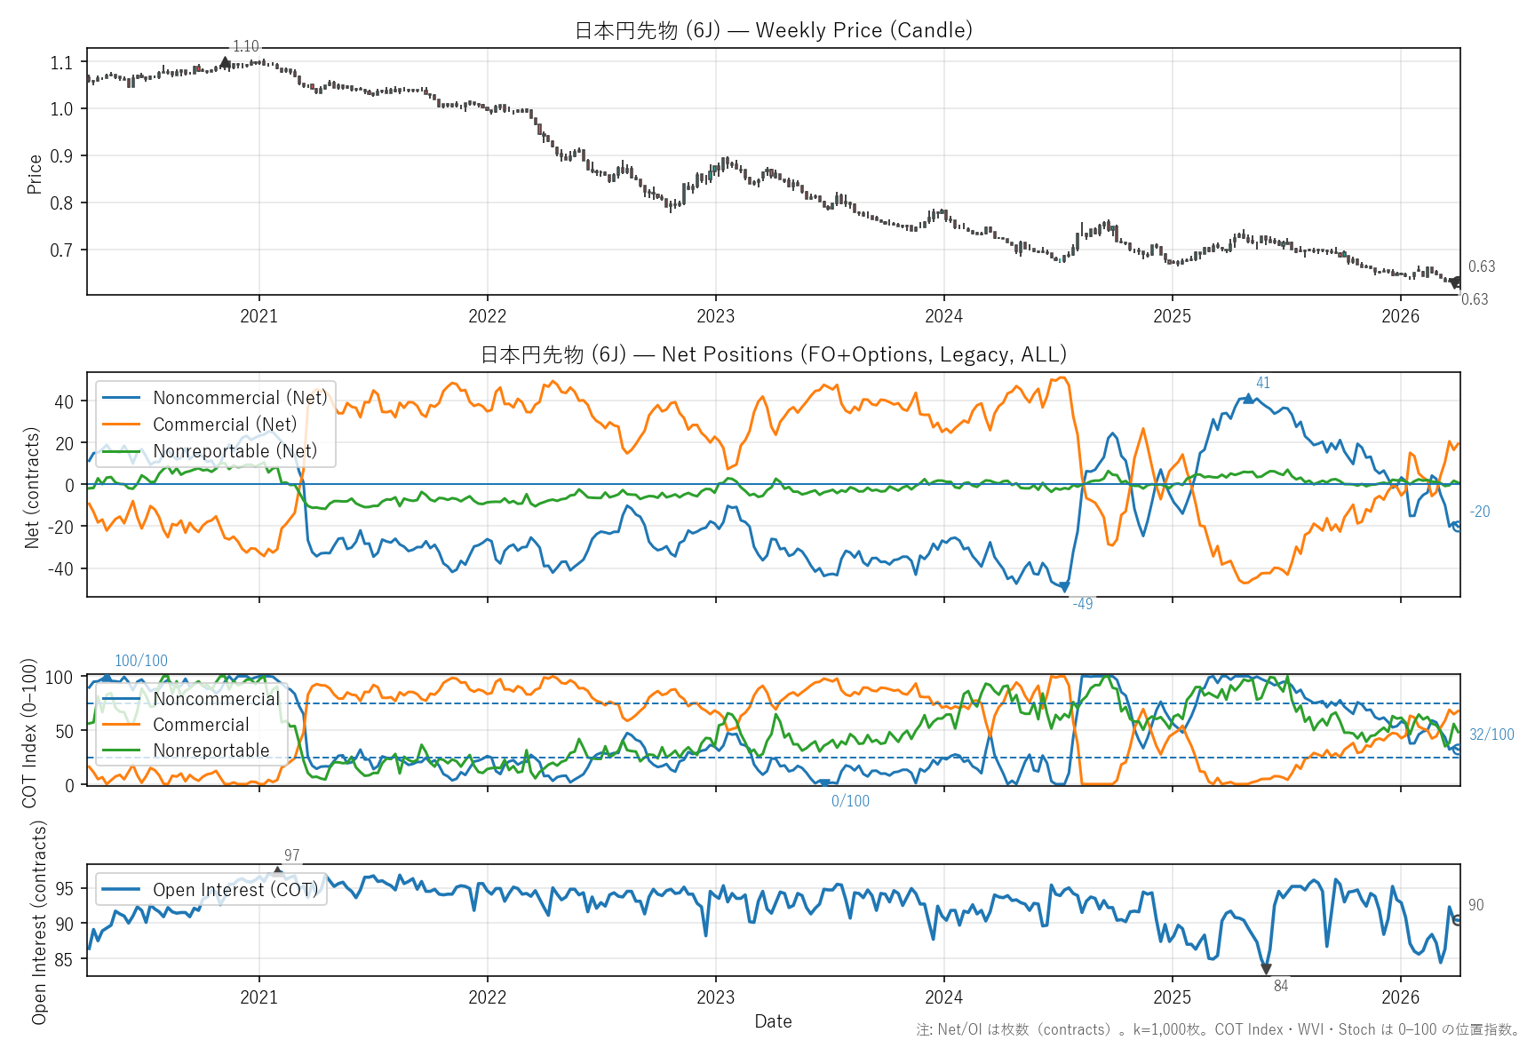Click the Open Interest (COT) legend label
Viewport: 1535px width, 1048px height.
click(x=235, y=890)
